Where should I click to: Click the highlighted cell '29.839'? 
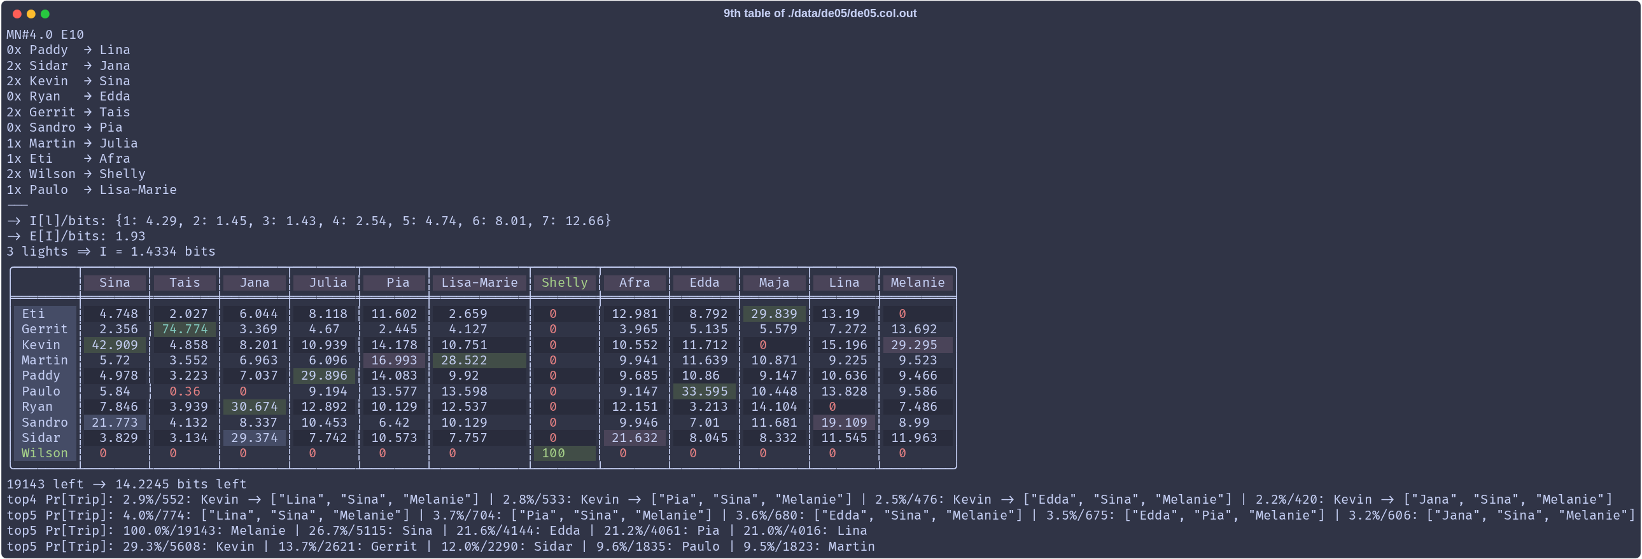[x=775, y=314]
